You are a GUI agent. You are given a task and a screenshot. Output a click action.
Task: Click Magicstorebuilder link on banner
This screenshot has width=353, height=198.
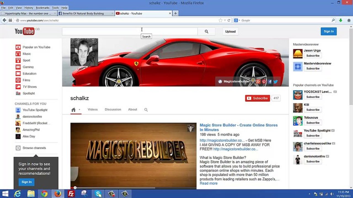click(237, 81)
